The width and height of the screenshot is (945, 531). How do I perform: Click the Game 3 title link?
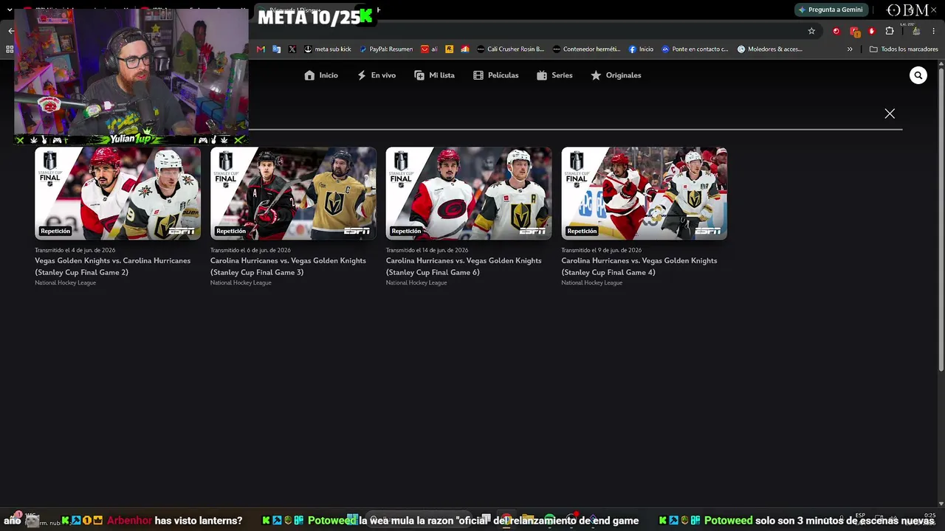click(x=288, y=266)
